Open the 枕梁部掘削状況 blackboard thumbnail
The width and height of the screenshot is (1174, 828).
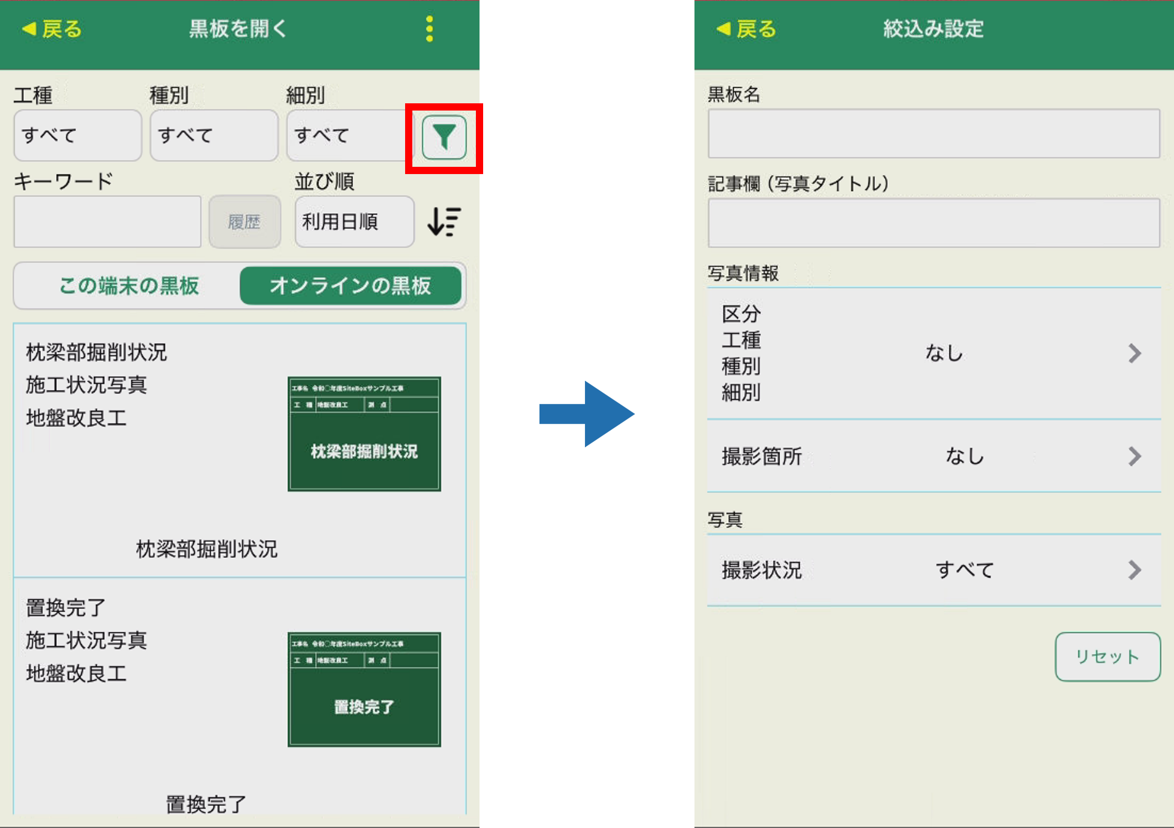(364, 434)
